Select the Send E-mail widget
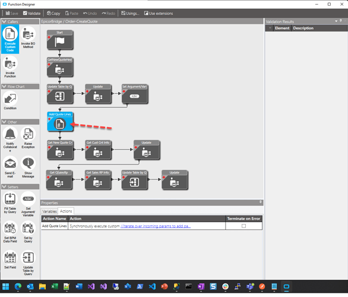Screen dimensions: 348x297 tap(10, 167)
